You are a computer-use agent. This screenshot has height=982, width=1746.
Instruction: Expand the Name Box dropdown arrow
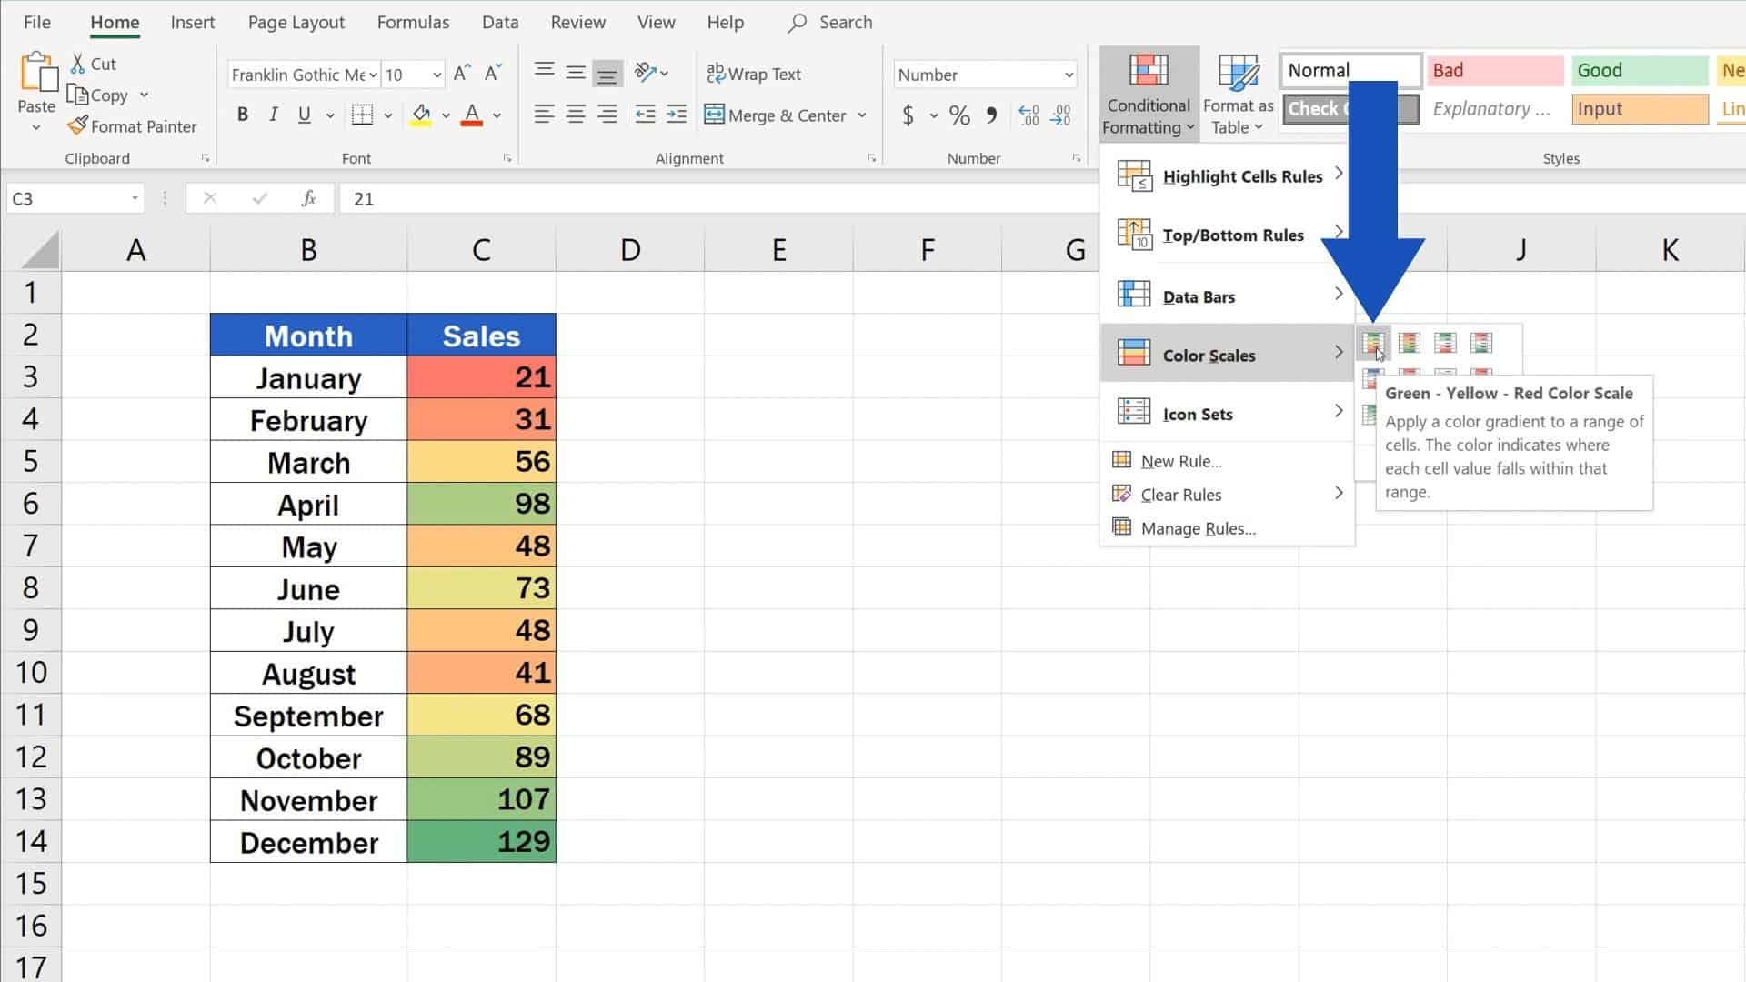point(135,198)
